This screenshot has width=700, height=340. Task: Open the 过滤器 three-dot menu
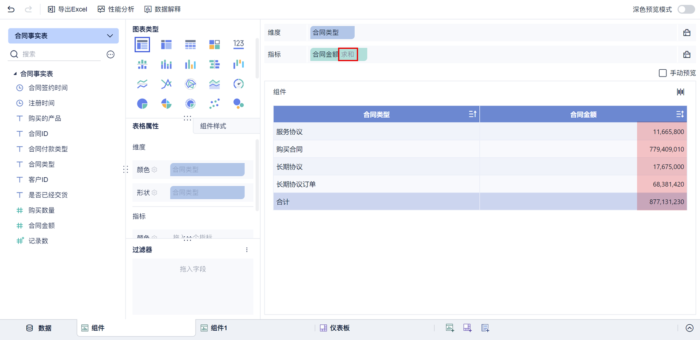click(247, 250)
